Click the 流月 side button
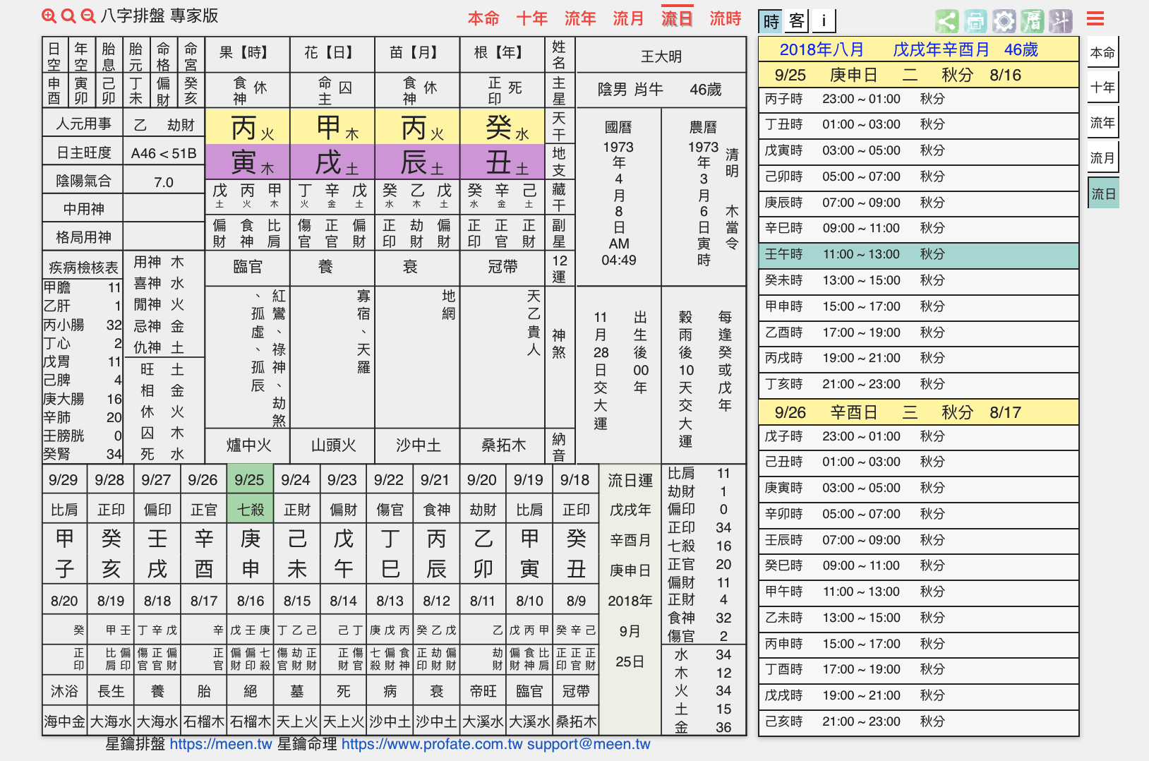This screenshot has width=1149, height=761. [x=1102, y=158]
